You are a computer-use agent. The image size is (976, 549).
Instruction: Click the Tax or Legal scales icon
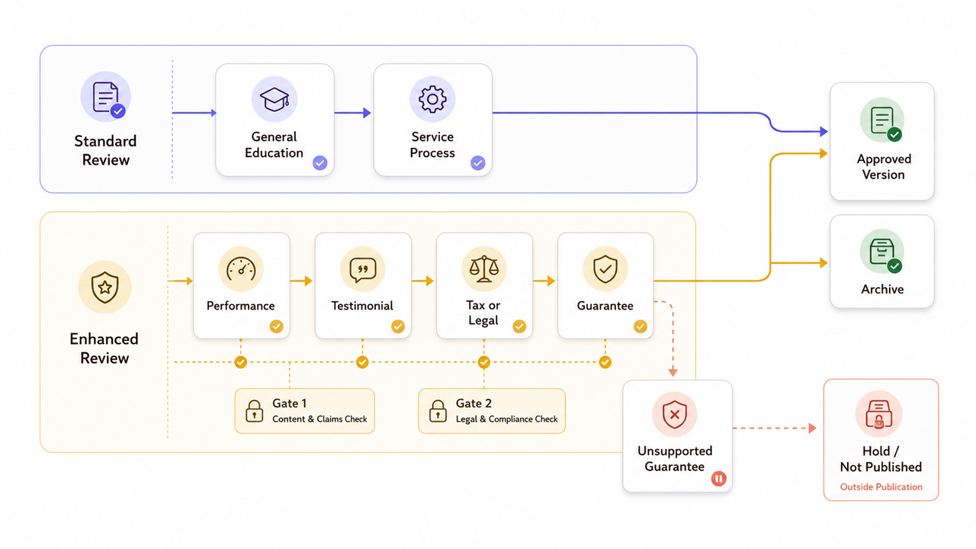click(483, 269)
